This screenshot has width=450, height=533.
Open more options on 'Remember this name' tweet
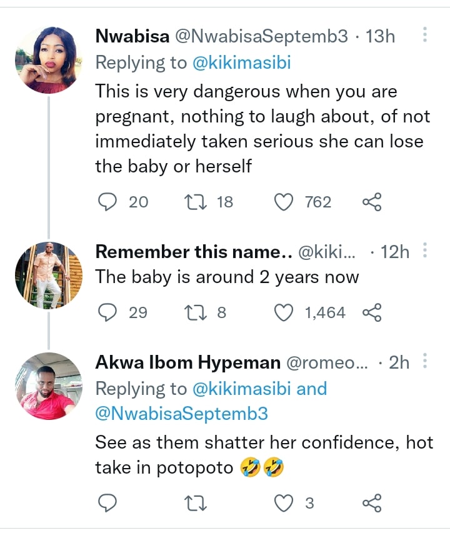425,251
